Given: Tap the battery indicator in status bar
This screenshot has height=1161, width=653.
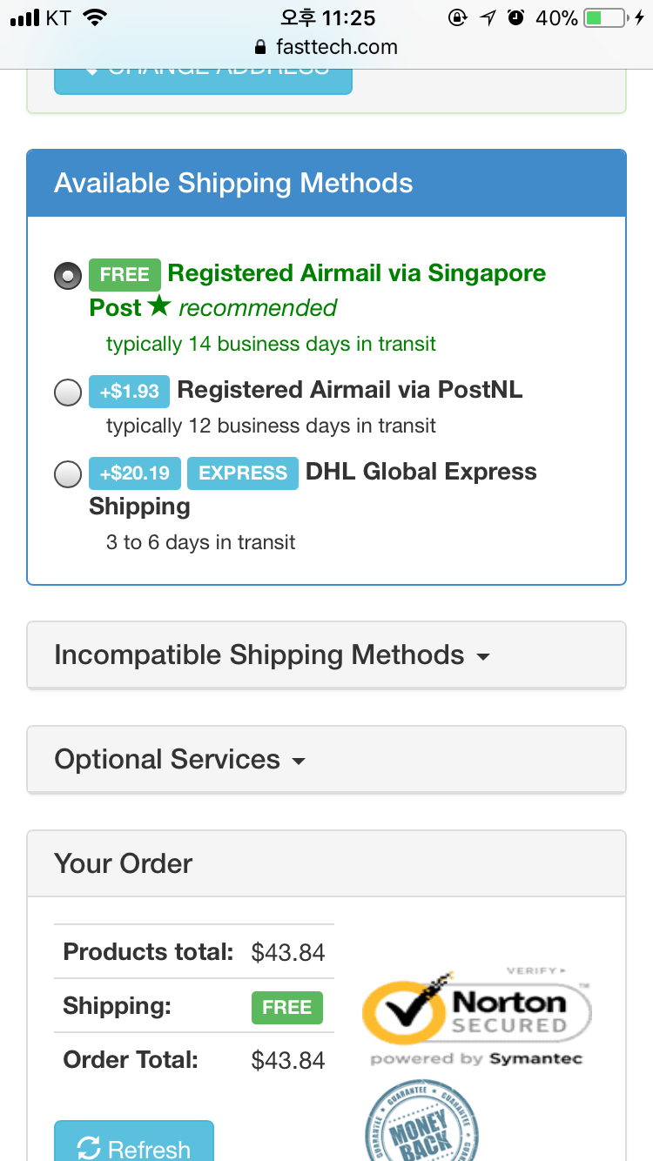Looking at the screenshot, I should tap(606, 17).
